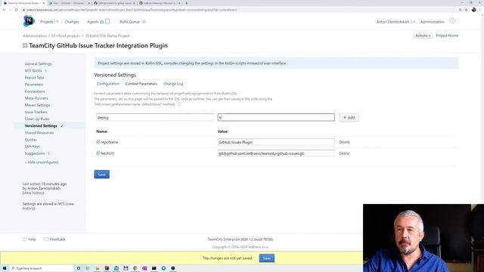
Task: Go to Changes page
Action: pyautogui.click(x=72, y=22)
